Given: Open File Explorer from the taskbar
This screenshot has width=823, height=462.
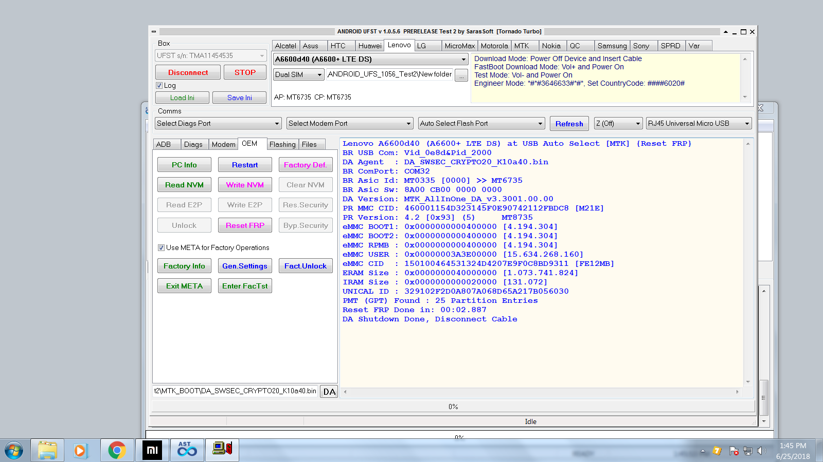Looking at the screenshot, I should (47, 451).
